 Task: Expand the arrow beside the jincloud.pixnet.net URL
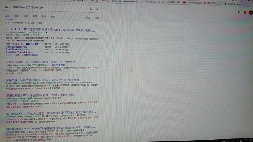87,130
